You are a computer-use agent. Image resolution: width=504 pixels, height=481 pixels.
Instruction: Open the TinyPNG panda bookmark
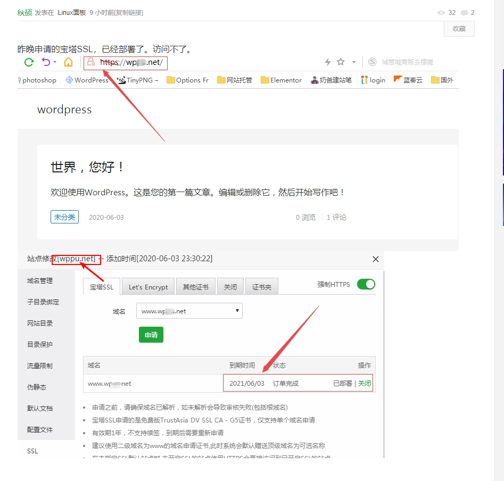pos(137,80)
